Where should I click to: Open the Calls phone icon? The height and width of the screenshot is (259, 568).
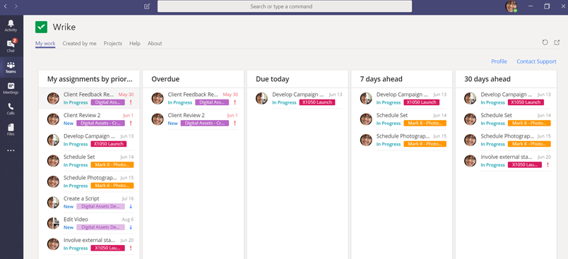(11, 109)
